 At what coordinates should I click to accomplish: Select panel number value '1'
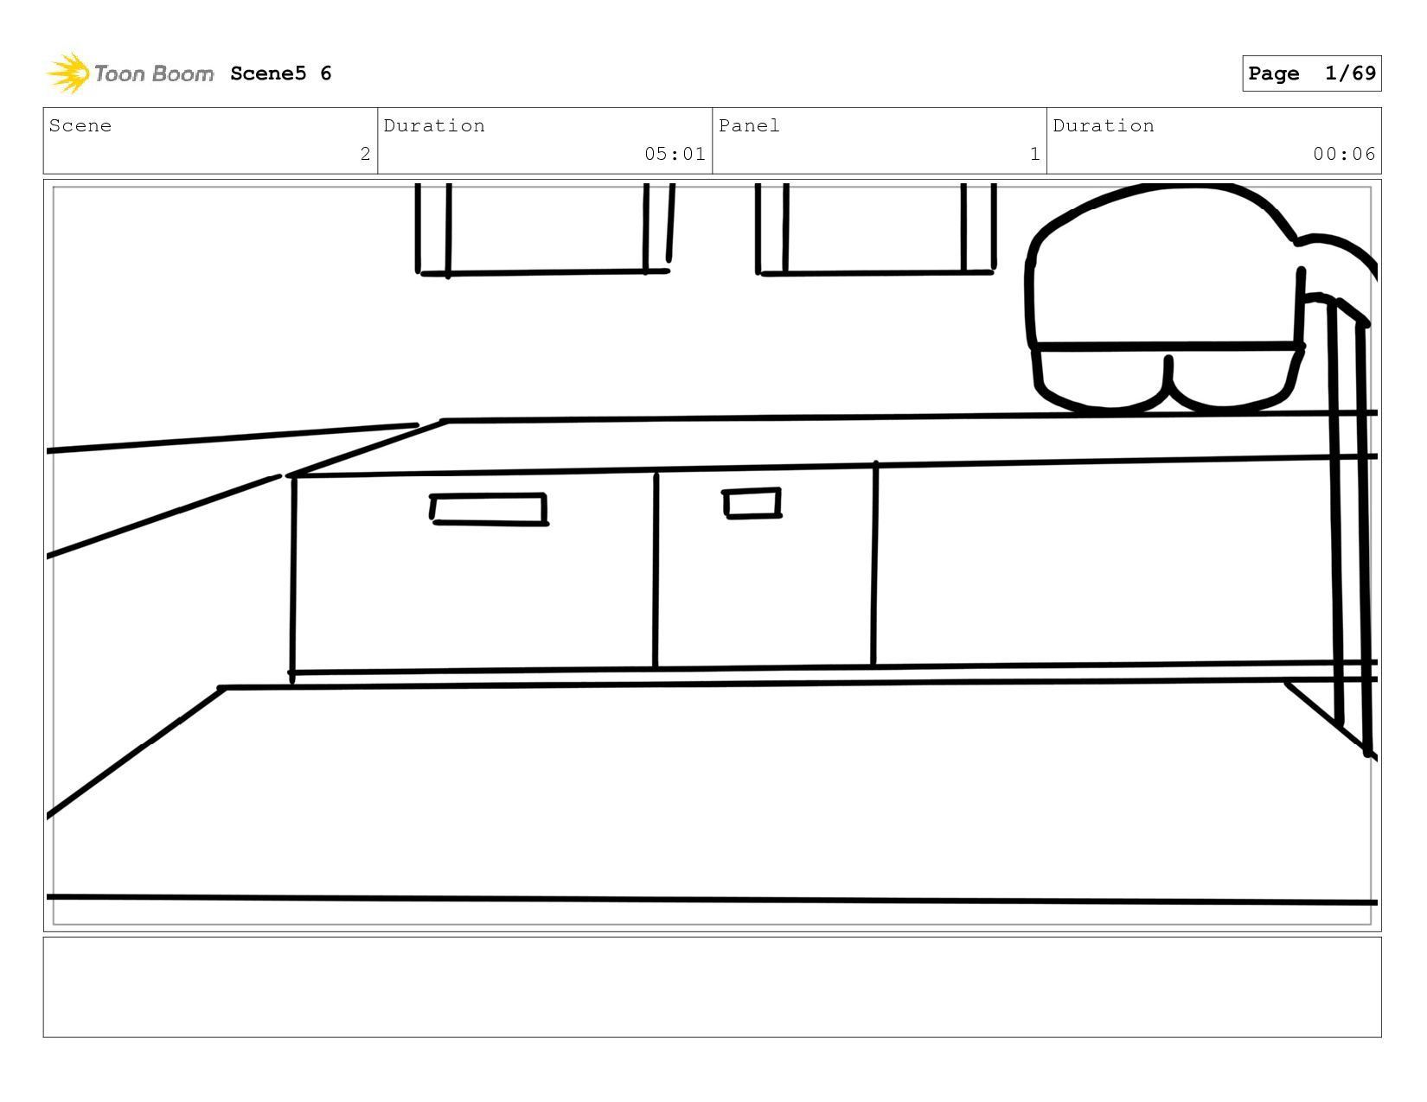tap(1034, 154)
